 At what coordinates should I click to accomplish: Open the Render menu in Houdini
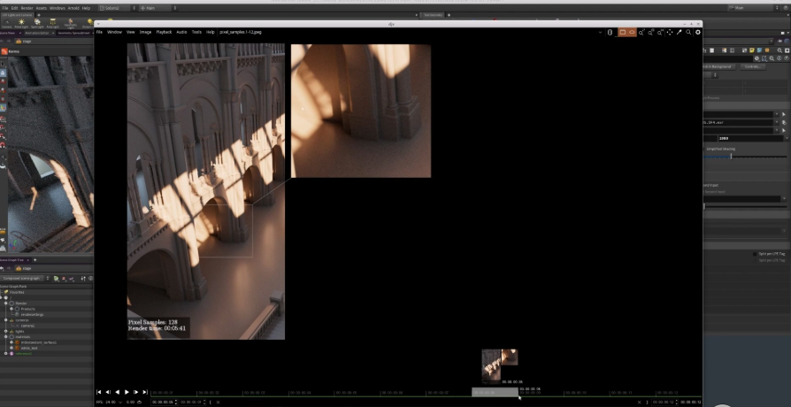(27, 7)
